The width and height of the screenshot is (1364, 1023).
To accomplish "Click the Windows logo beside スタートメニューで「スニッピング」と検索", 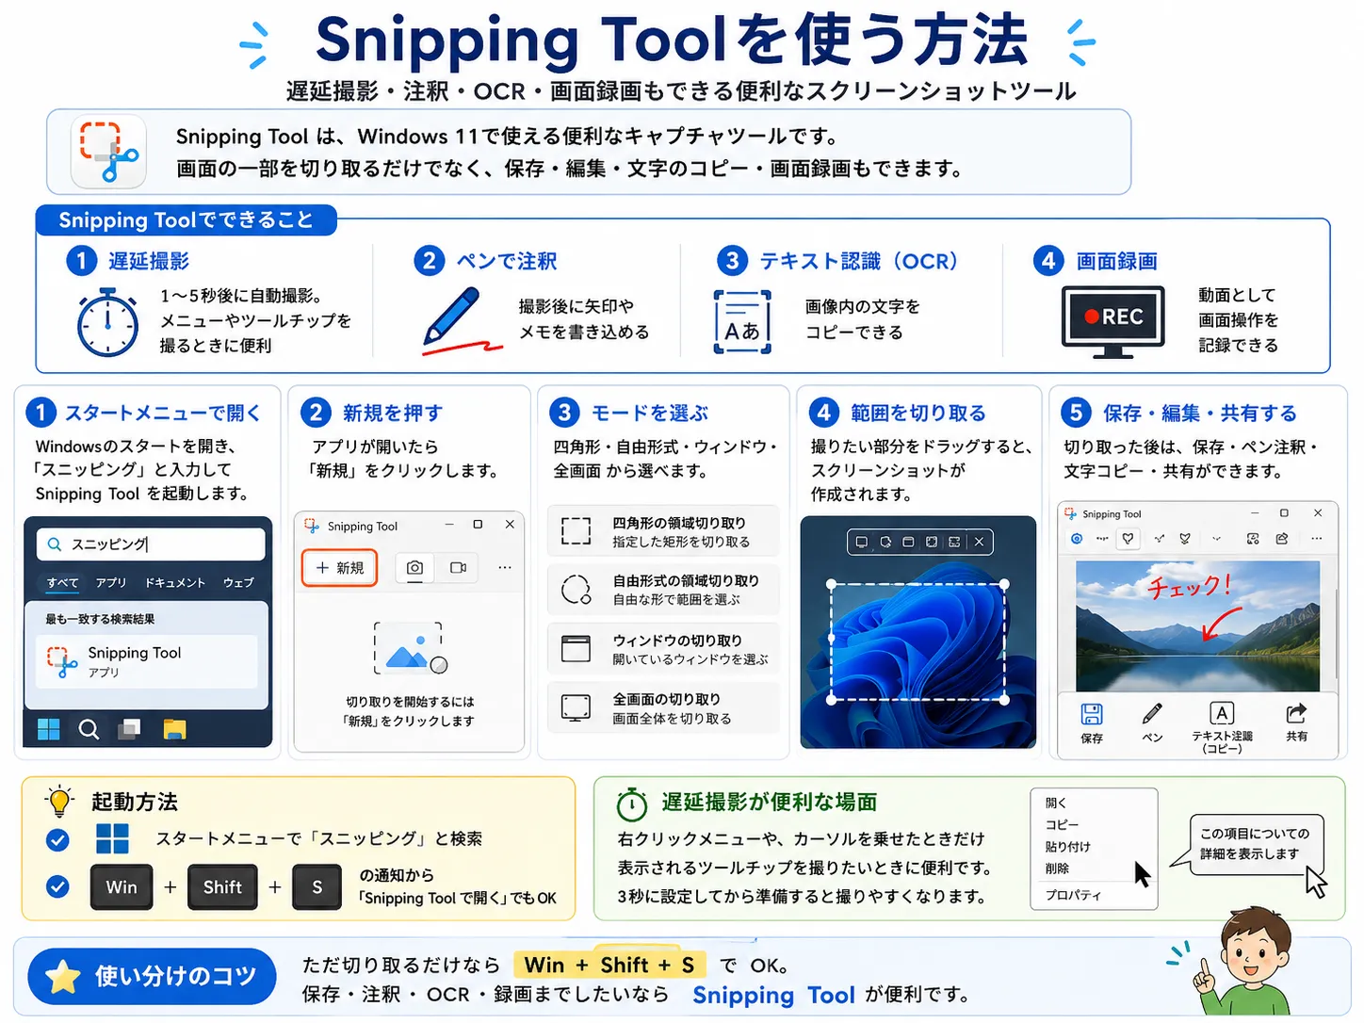I will point(112,838).
